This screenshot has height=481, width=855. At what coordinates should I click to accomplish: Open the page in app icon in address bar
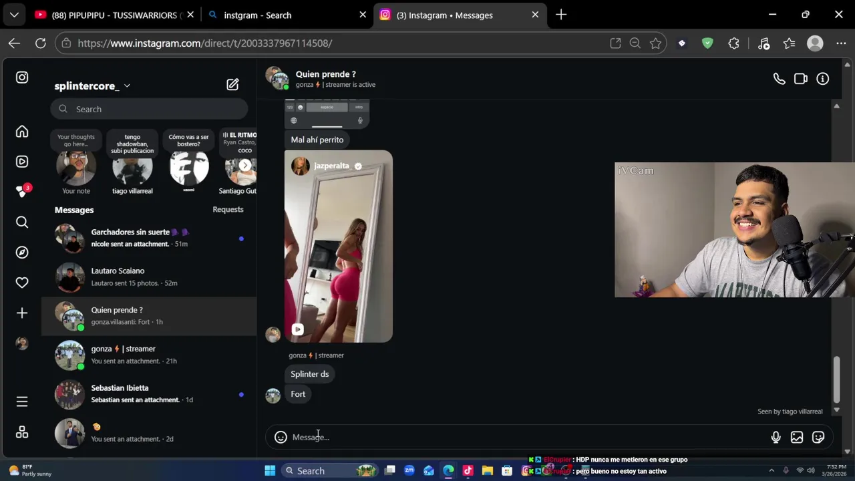[x=615, y=43]
